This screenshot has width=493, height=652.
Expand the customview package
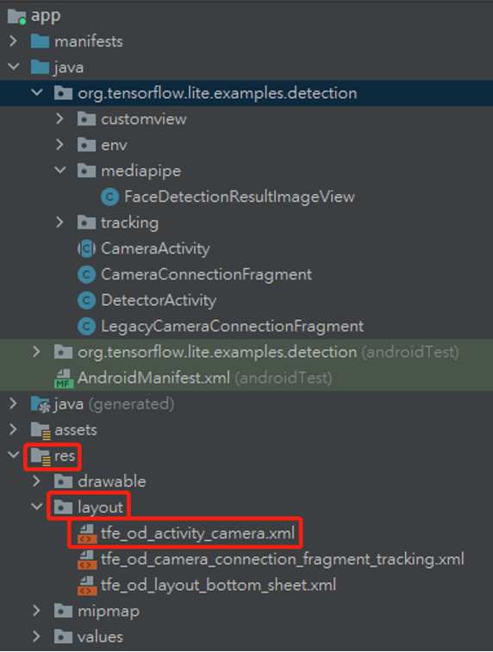pos(59,119)
